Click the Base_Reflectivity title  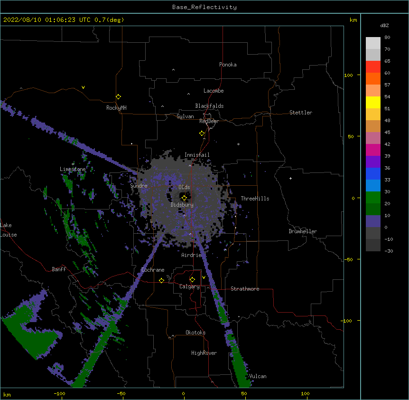204,7
